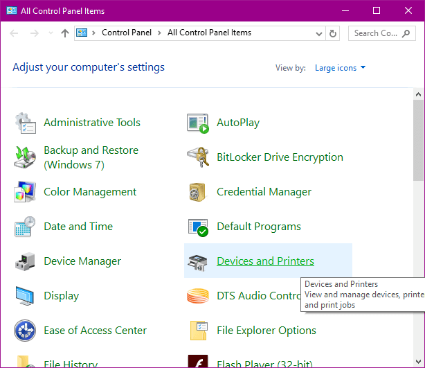
Task: Open the Date and Time calendar icon
Action: 25,227
